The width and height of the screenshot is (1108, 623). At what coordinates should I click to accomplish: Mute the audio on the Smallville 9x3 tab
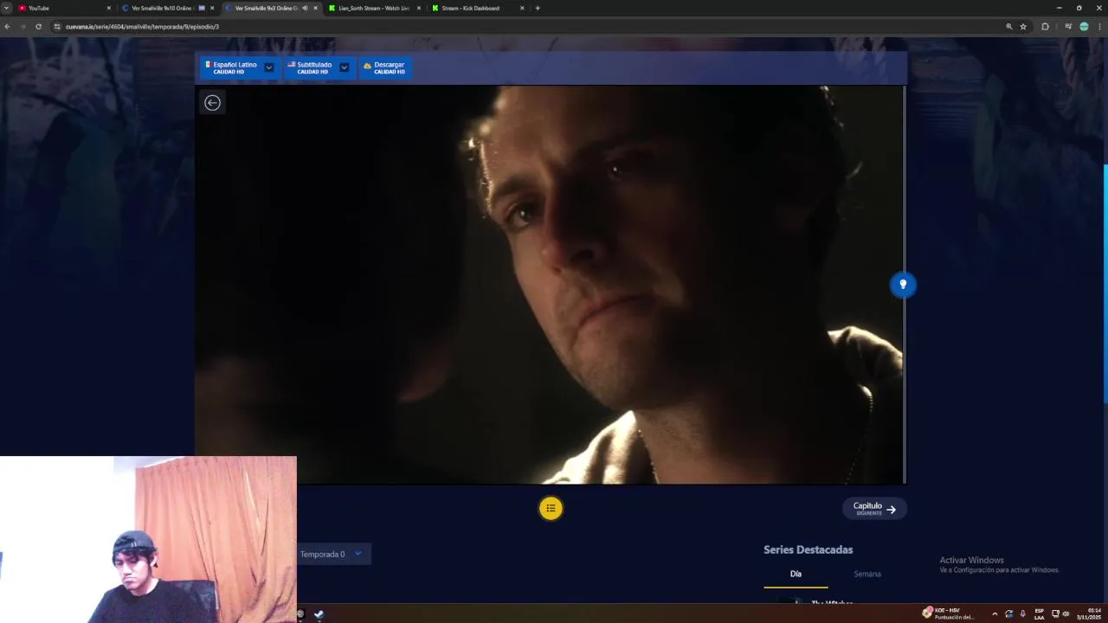pyautogui.click(x=305, y=8)
